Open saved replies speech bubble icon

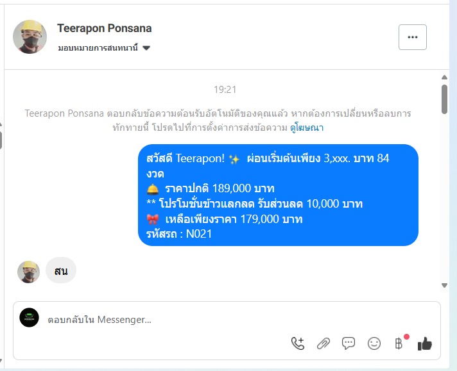tap(349, 343)
